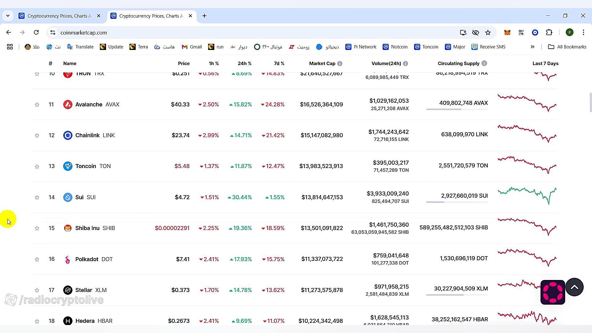This screenshot has height=333, width=592.
Task: Open the Receive SMS bookmark
Action: click(489, 47)
